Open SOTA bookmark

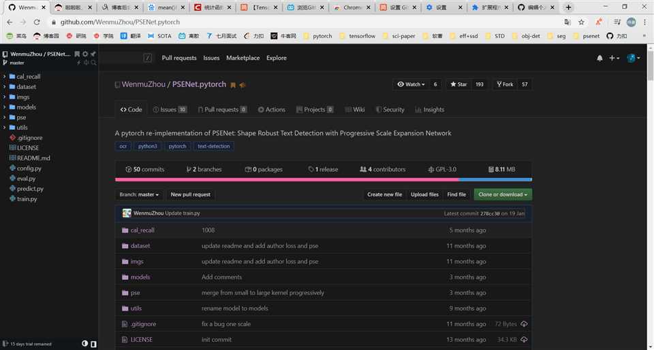pyautogui.click(x=159, y=36)
